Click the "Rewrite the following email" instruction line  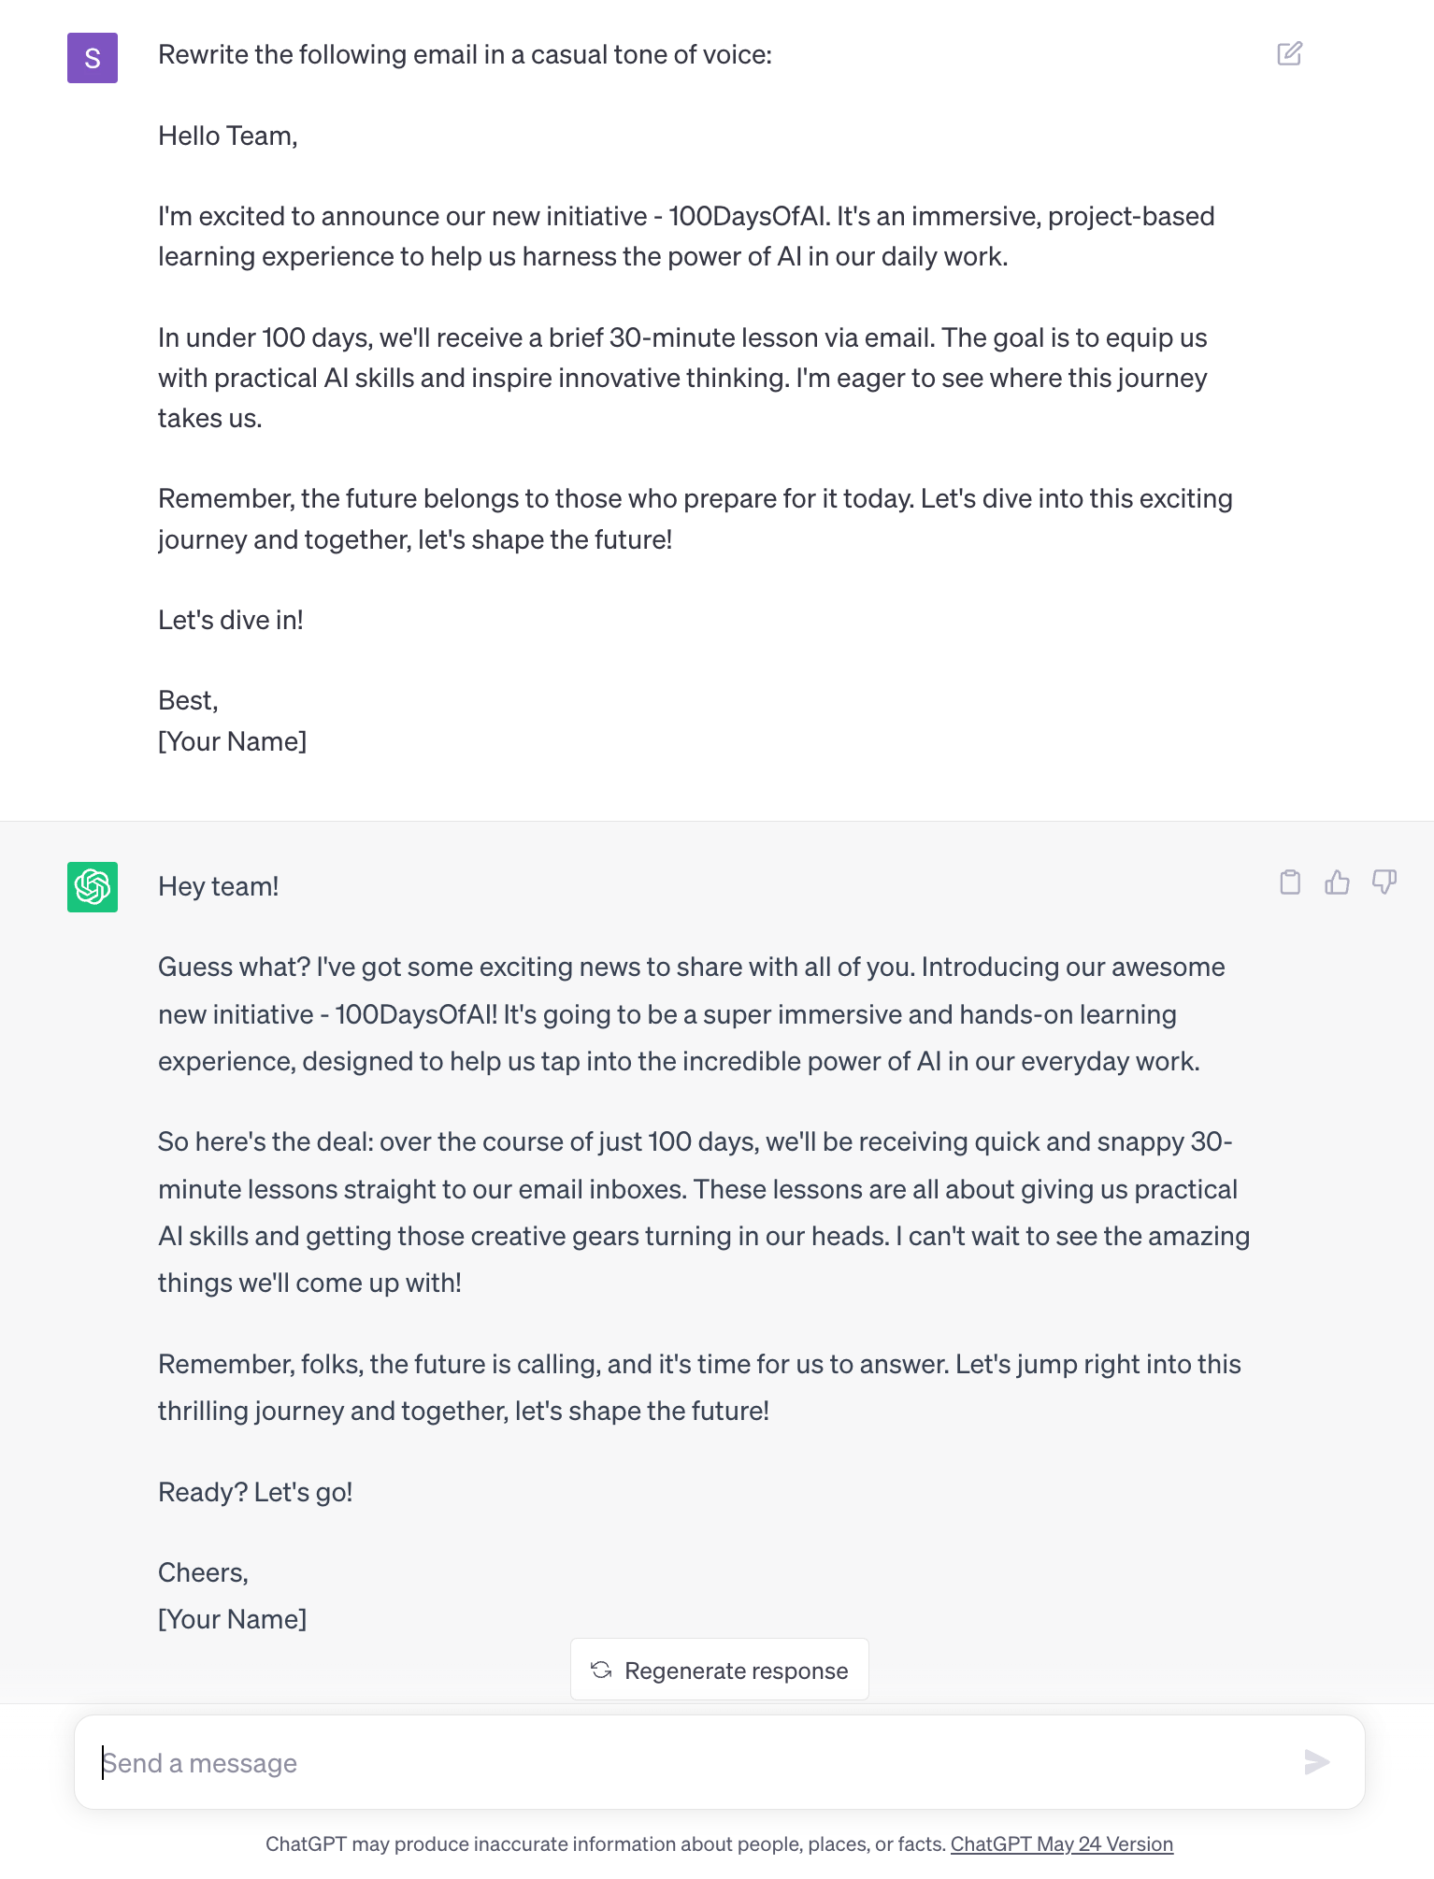[x=465, y=55]
